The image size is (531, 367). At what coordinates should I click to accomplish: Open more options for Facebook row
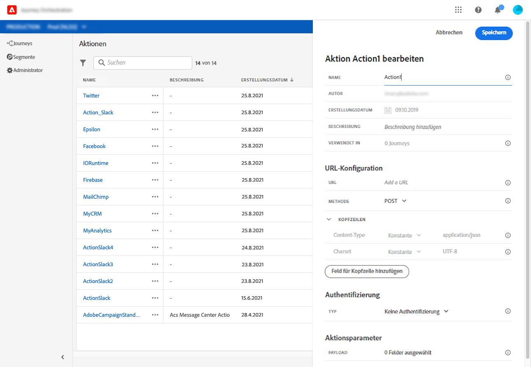click(155, 146)
